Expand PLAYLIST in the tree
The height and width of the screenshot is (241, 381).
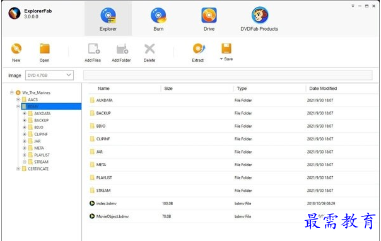pyautogui.click(x=25, y=155)
